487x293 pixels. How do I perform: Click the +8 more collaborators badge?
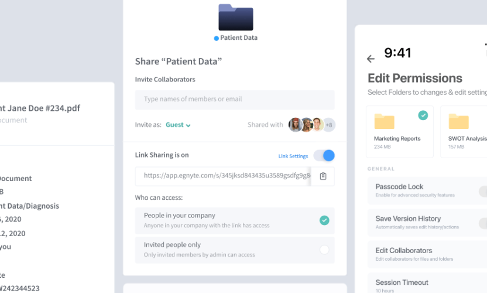(329, 125)
